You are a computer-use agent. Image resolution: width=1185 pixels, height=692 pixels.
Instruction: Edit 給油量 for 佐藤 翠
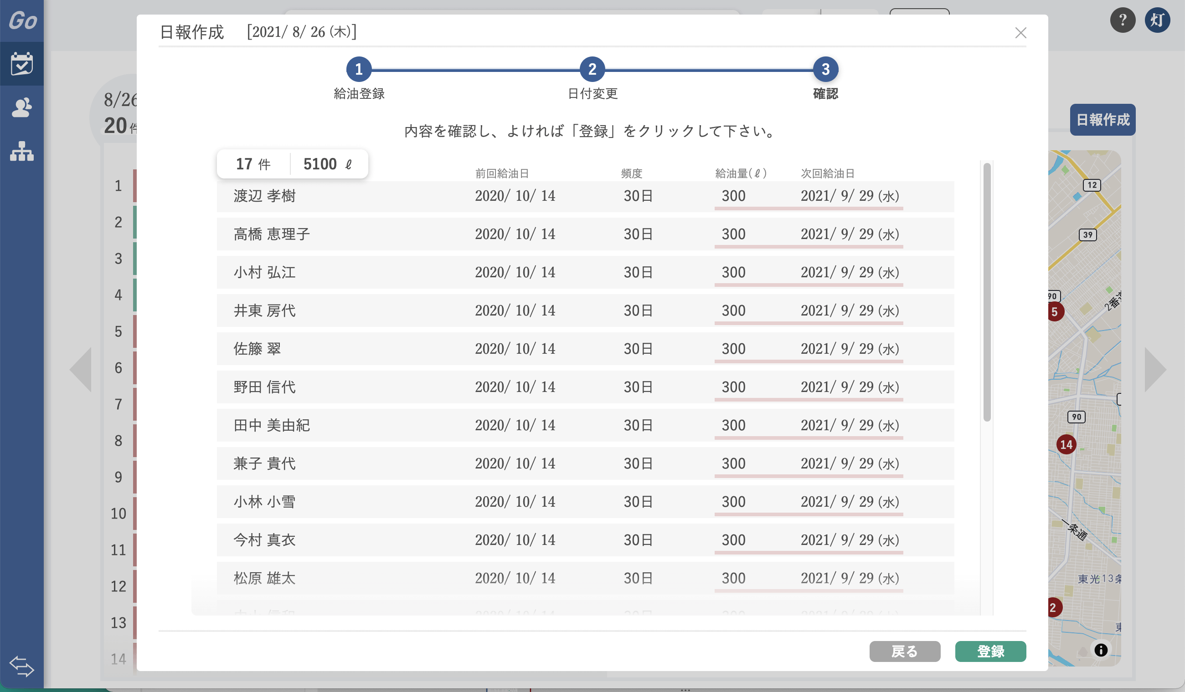point(734,349)
